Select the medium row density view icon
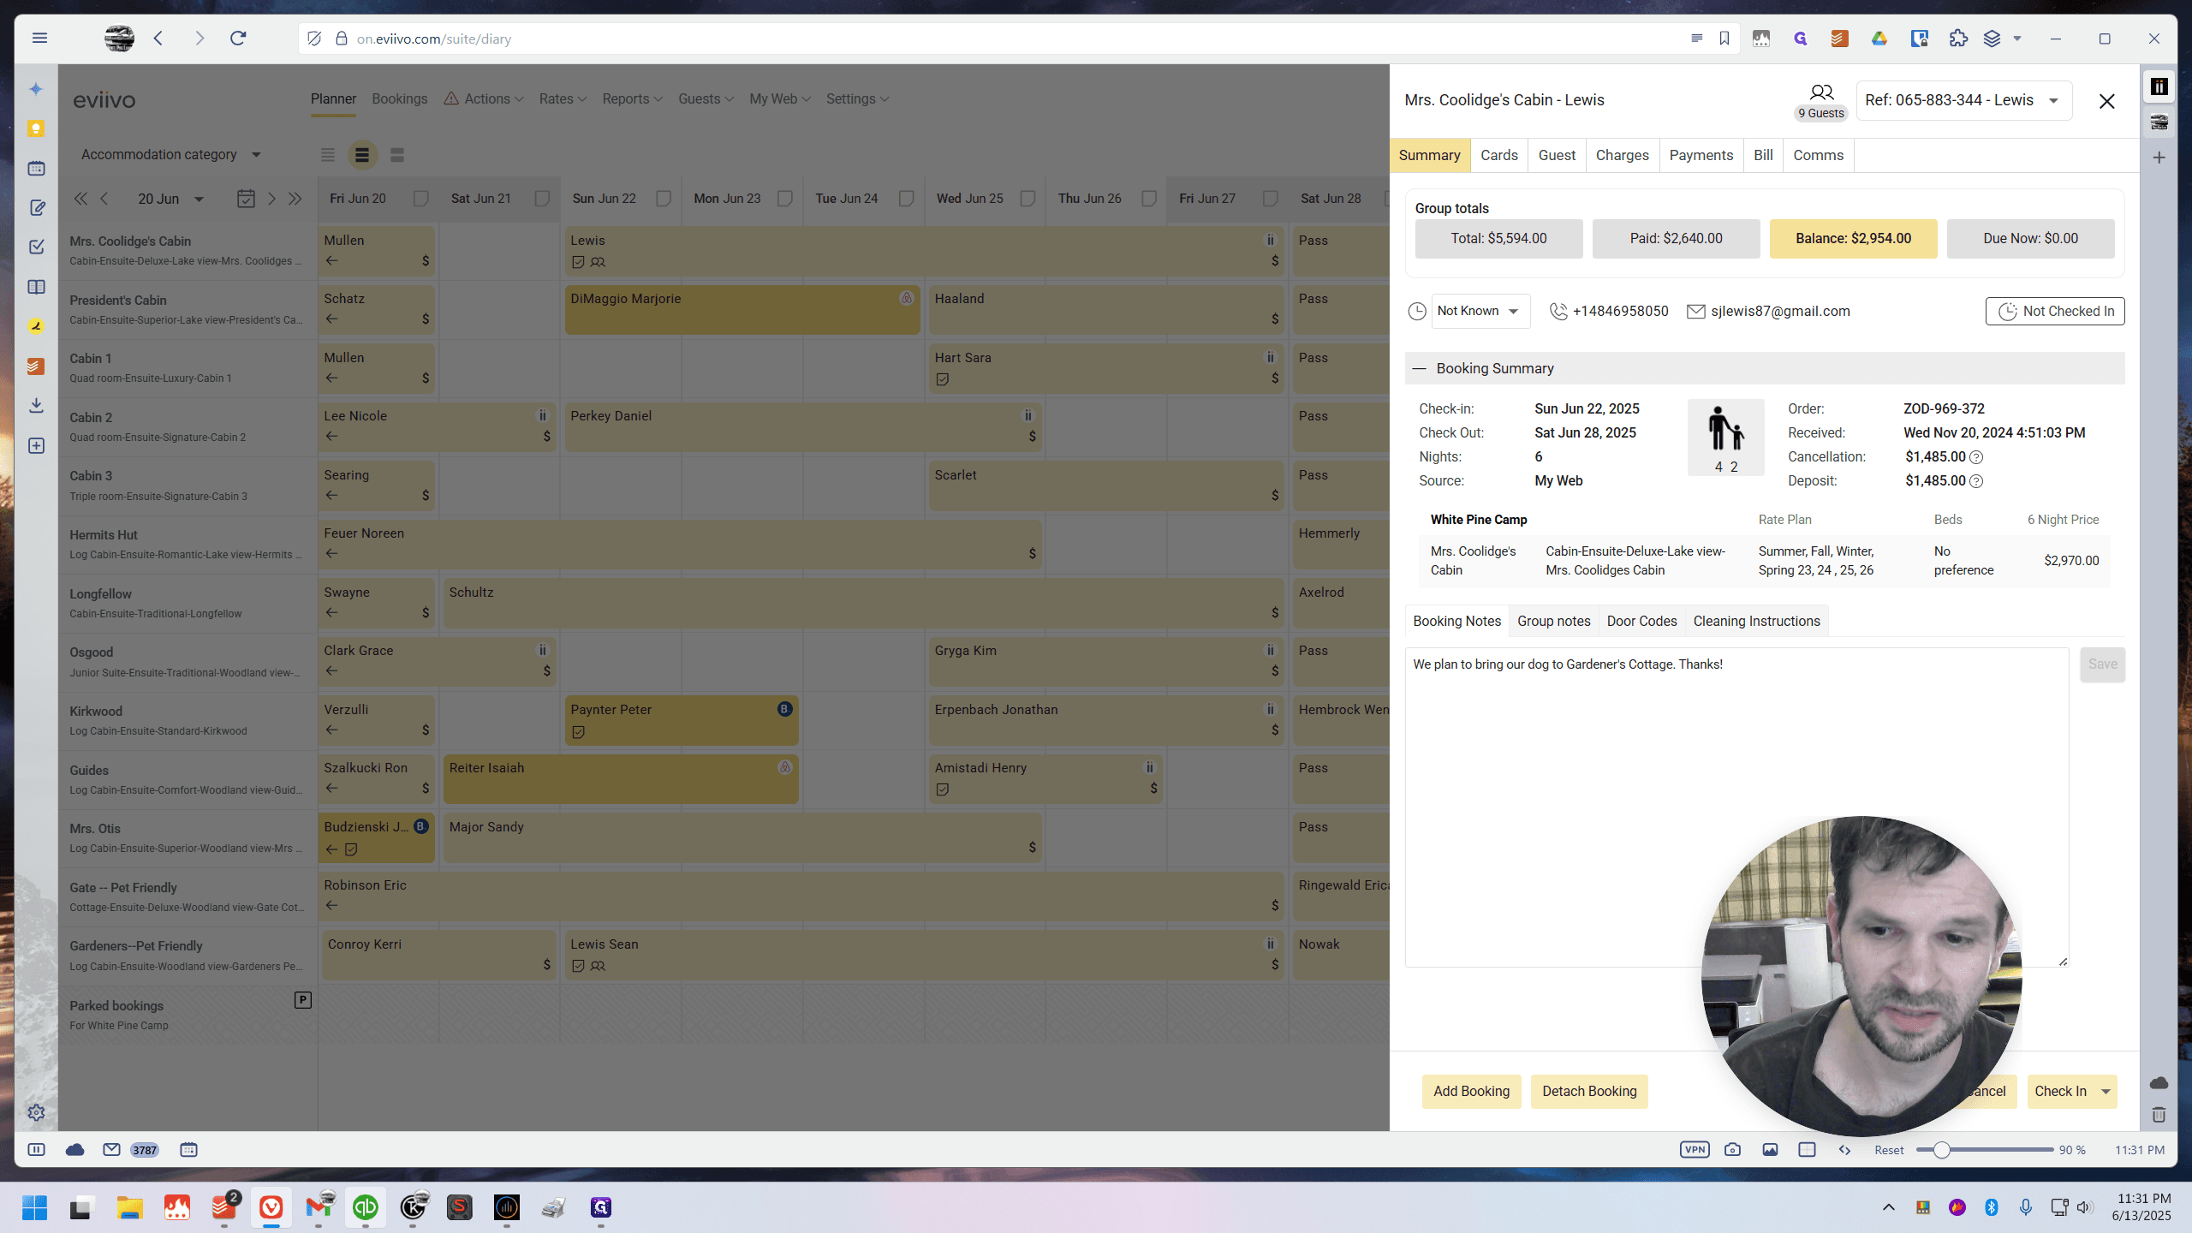This screenshot has width=2192, height=1233. point(362,155)
